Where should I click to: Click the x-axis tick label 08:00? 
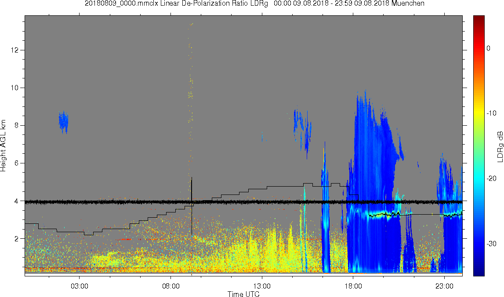coord(170,286)
